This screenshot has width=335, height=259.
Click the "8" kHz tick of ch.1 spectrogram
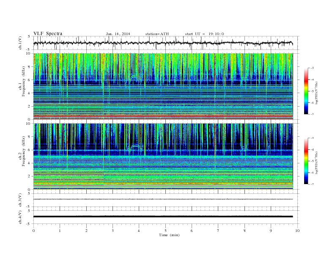click(x=29, y=67)
